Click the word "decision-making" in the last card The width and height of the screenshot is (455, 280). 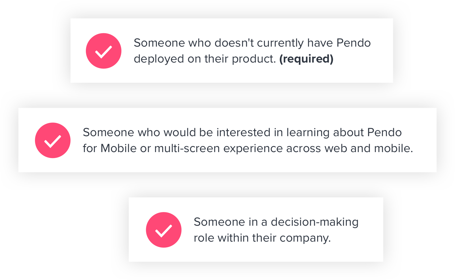(x=315, y=222)
